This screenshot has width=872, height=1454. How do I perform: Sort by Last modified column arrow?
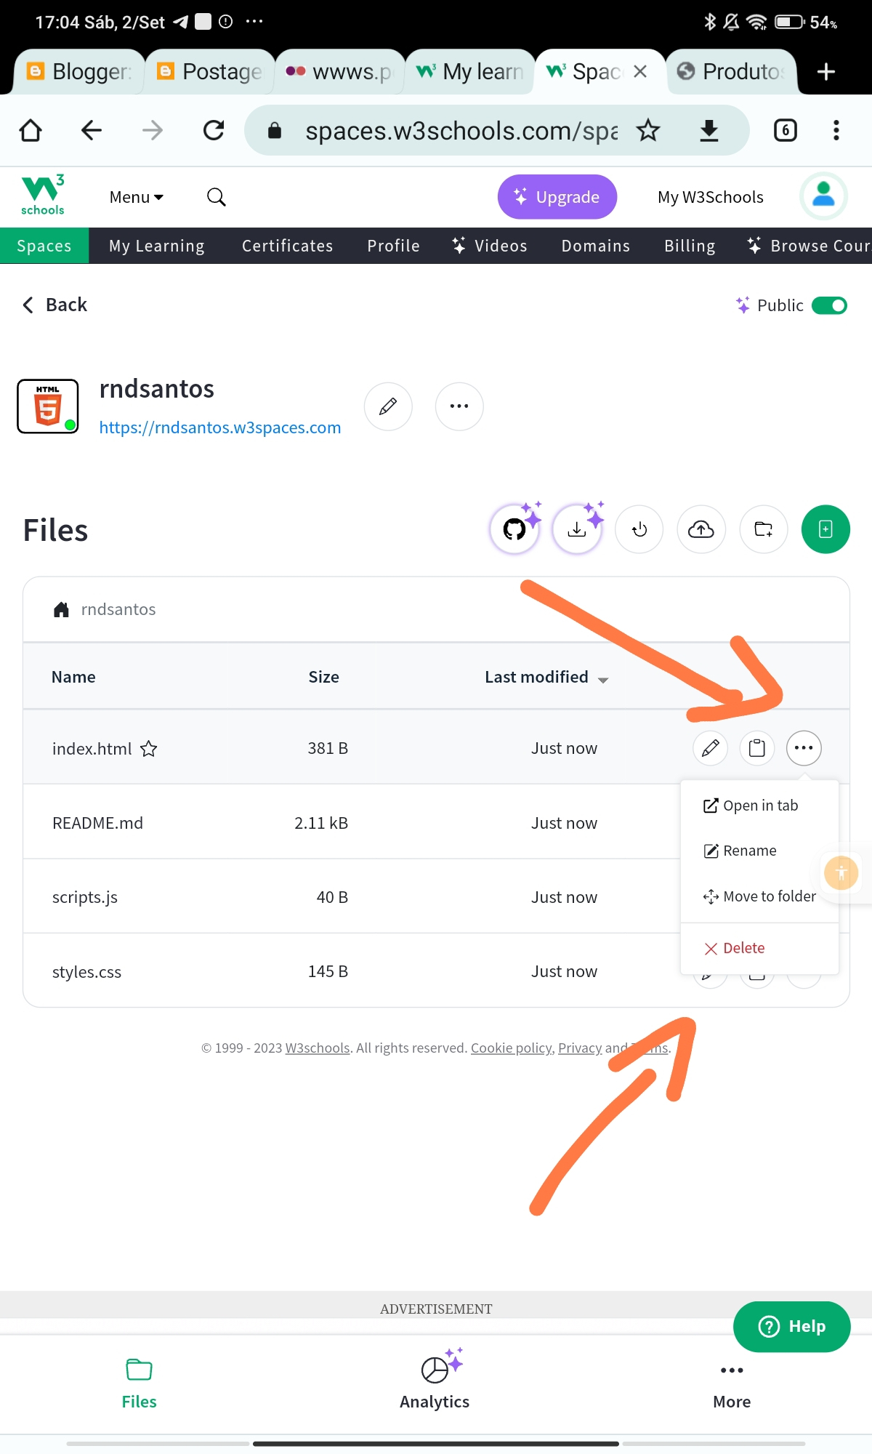[602, 679]
